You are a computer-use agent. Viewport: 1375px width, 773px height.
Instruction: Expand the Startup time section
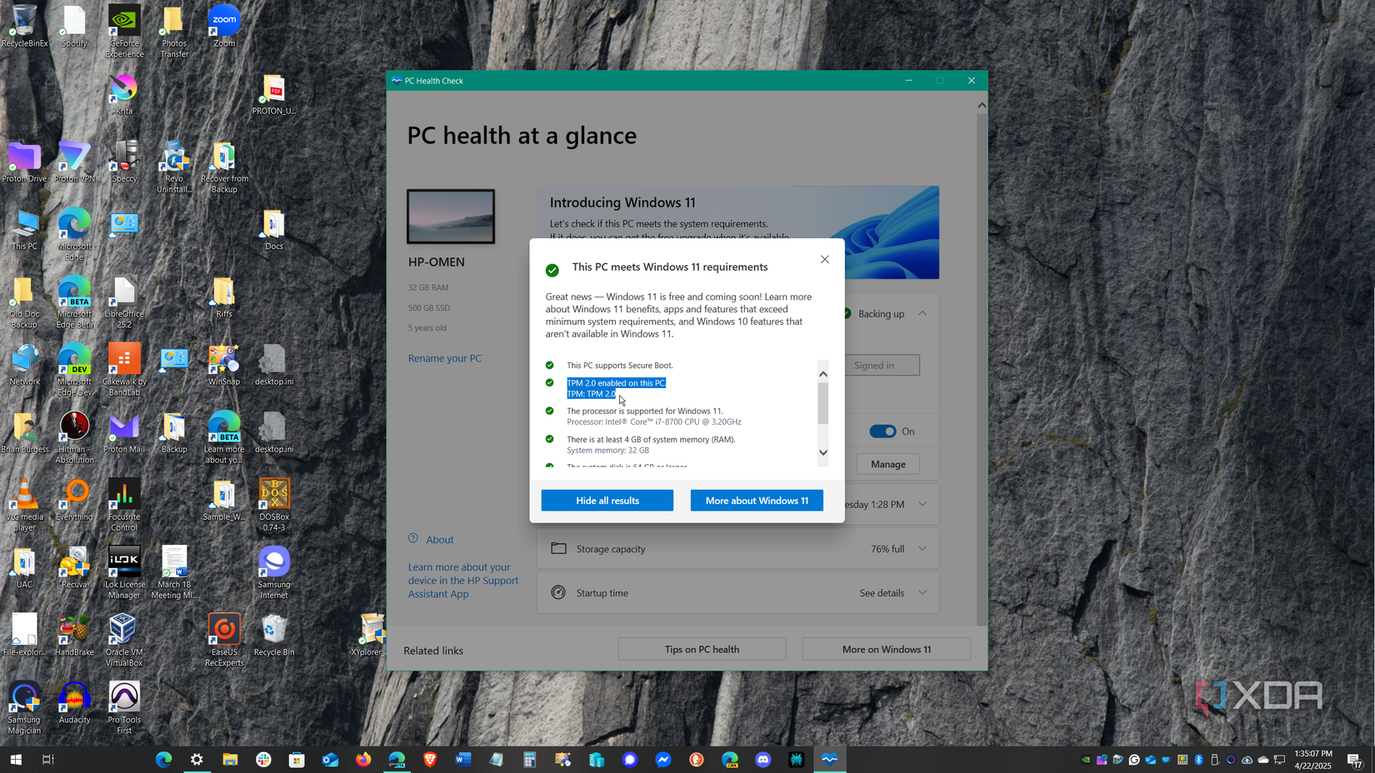coord(922,592)
